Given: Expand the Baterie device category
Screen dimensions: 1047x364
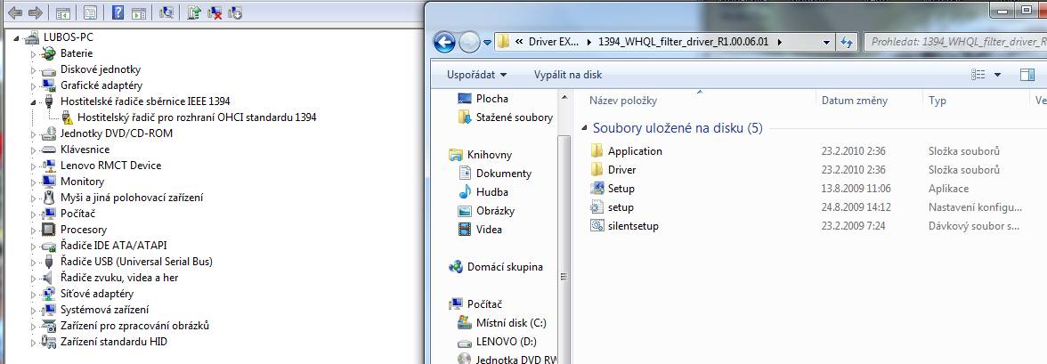Looking at the screenshot, I should 35,53.
